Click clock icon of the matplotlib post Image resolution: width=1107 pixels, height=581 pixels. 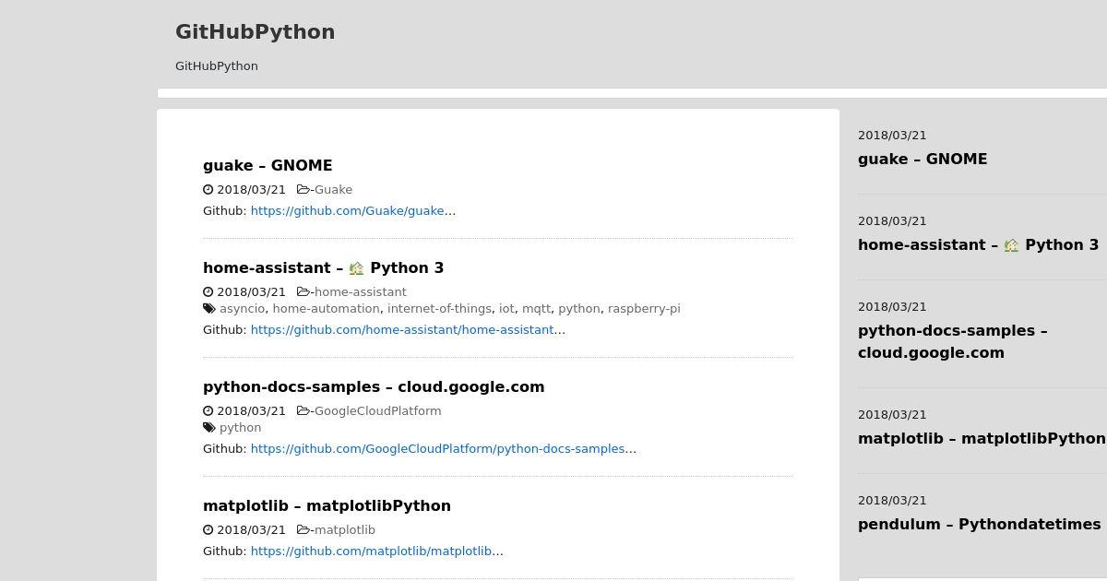tap(208, 530)
